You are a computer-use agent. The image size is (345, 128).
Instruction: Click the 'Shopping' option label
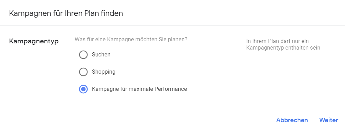pos(104,72)
